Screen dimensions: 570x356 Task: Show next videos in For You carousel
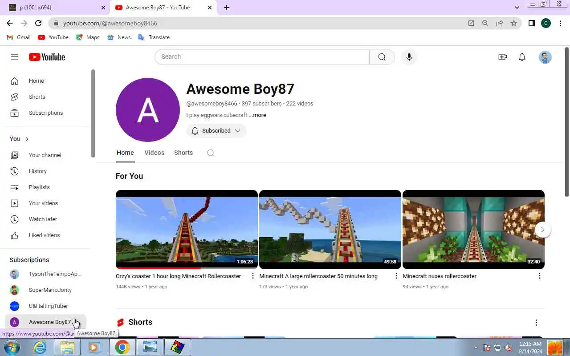[543, 230]
